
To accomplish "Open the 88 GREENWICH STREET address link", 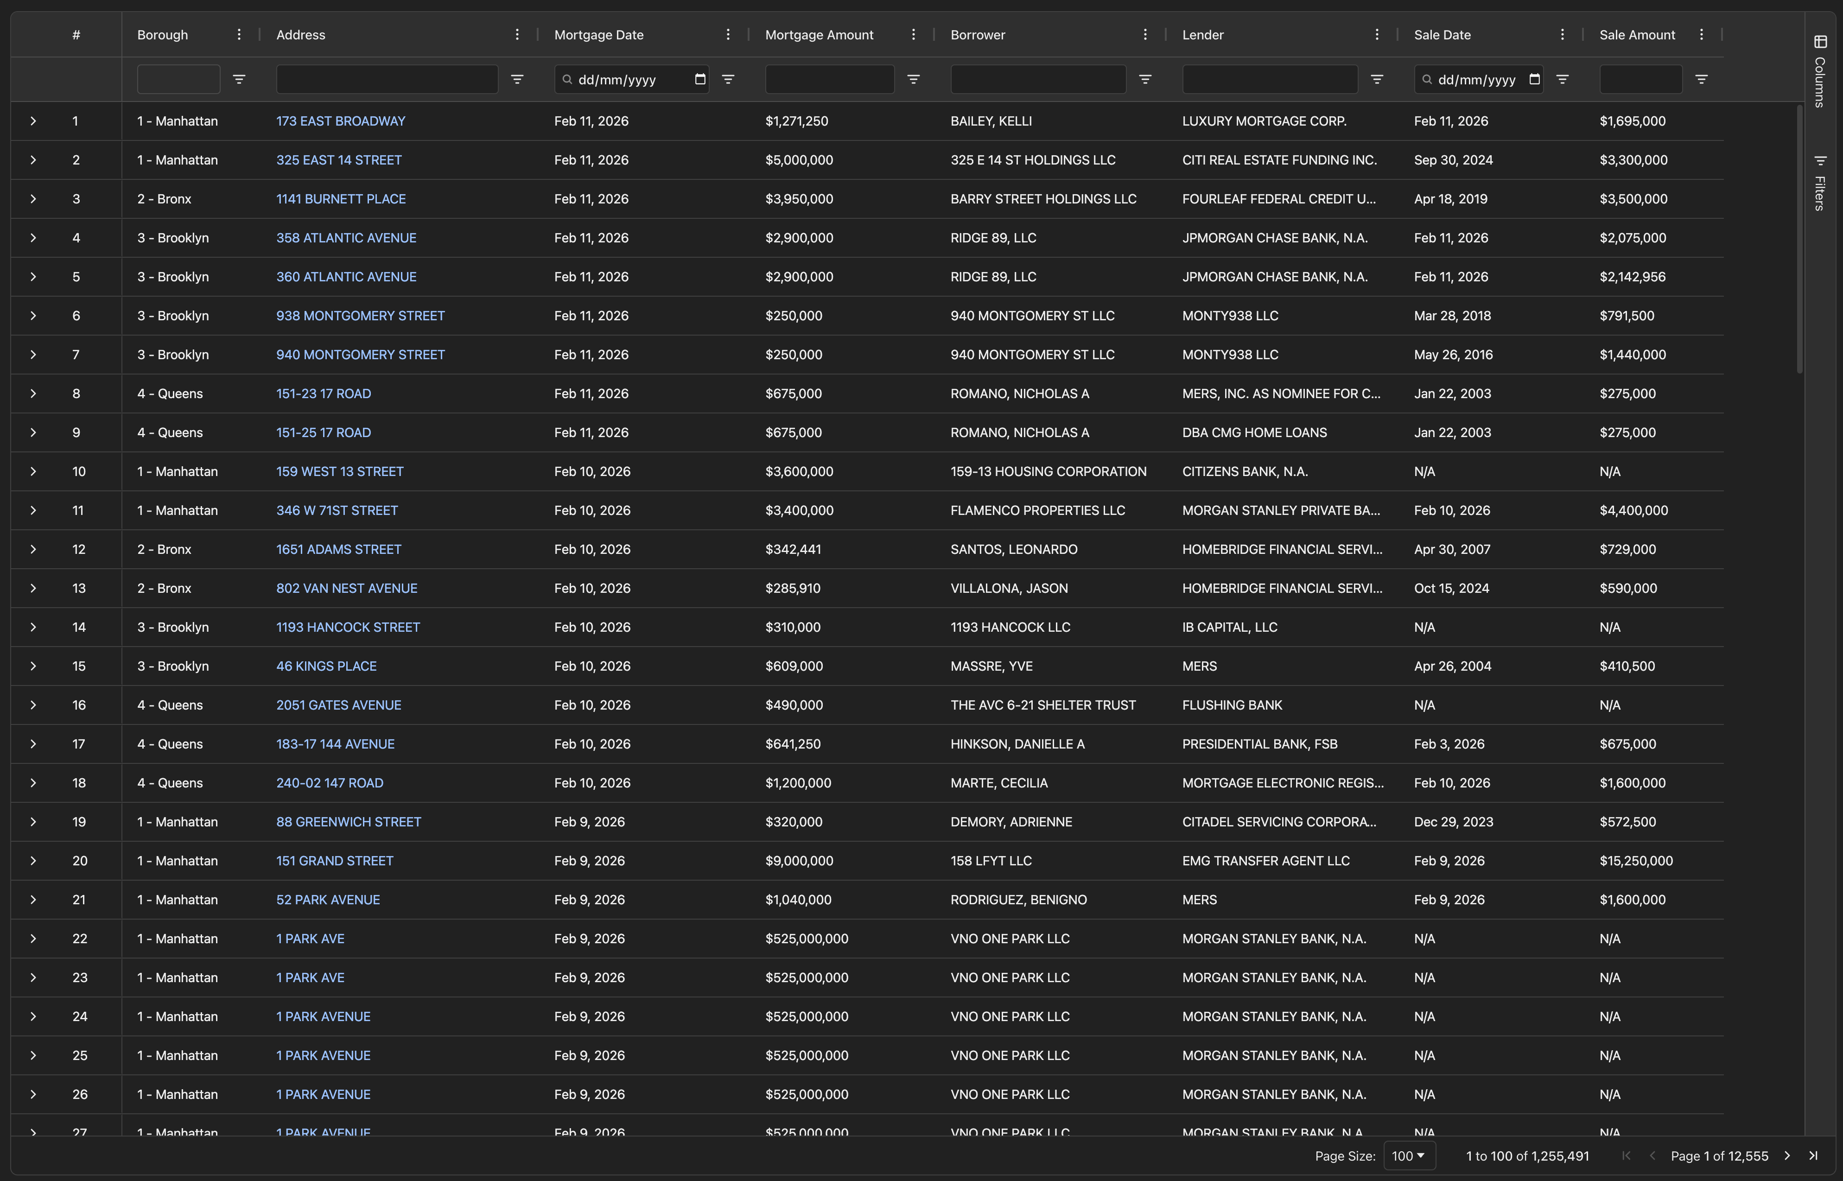I will pyautogui.click(x=348, y=822).
